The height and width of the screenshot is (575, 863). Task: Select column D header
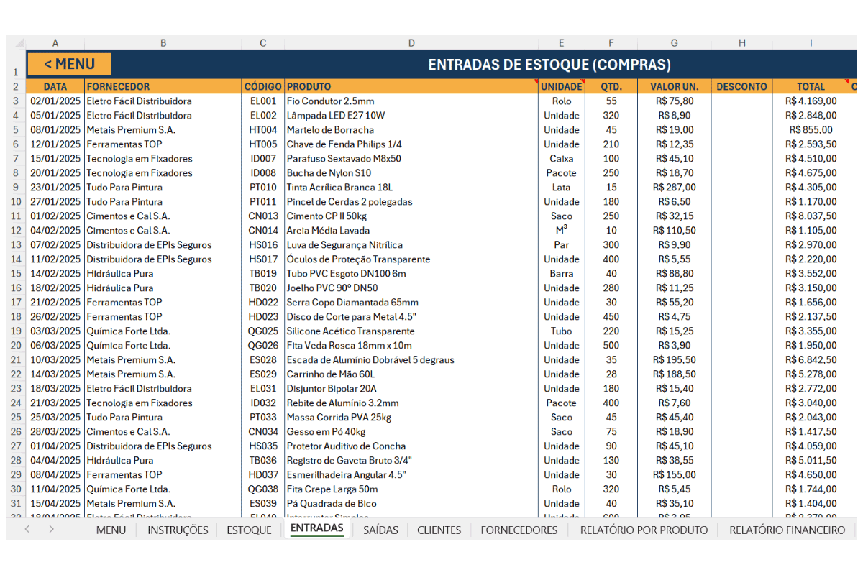[x=411, y=43]
